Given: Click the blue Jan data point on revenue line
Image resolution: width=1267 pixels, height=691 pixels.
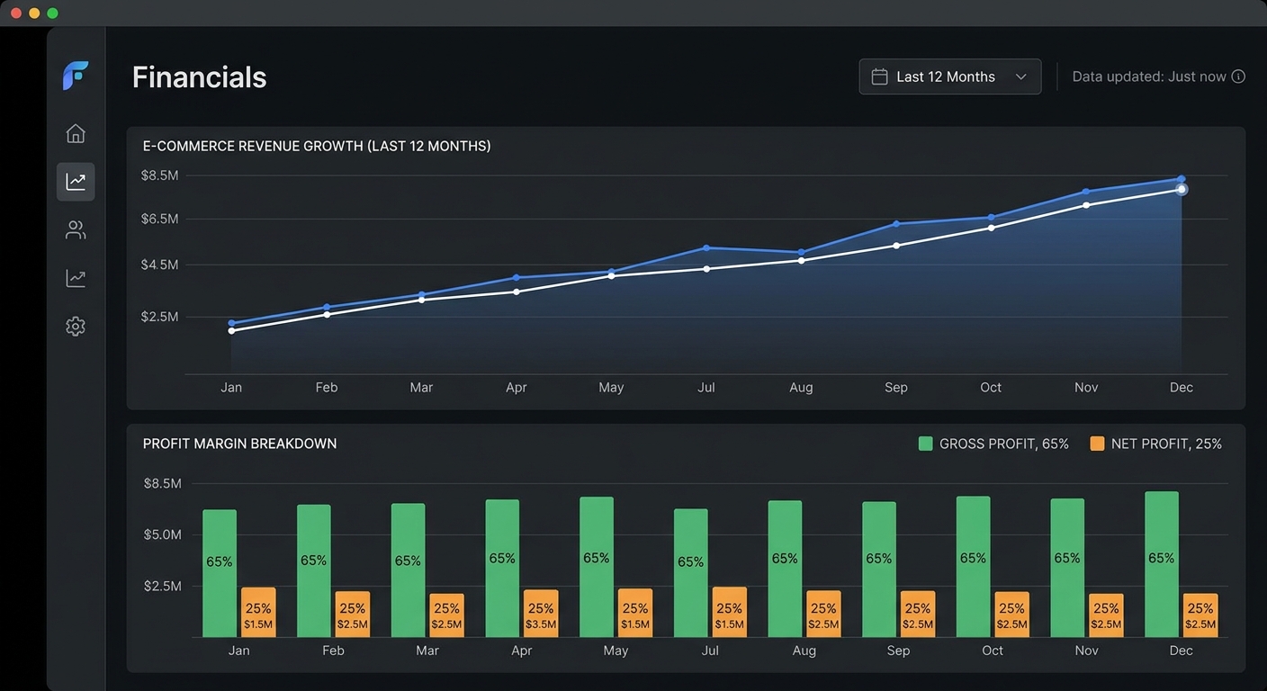Looking at the screenshot, I should pyautogui.click(x=231, y=323).
